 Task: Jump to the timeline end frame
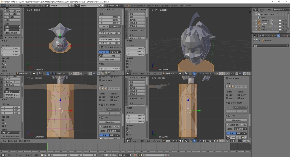click(x=115, y=155)
